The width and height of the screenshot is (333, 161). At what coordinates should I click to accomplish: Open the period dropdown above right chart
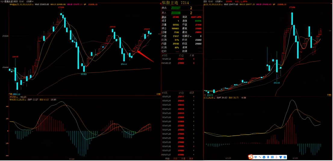(x=219, y=2)
